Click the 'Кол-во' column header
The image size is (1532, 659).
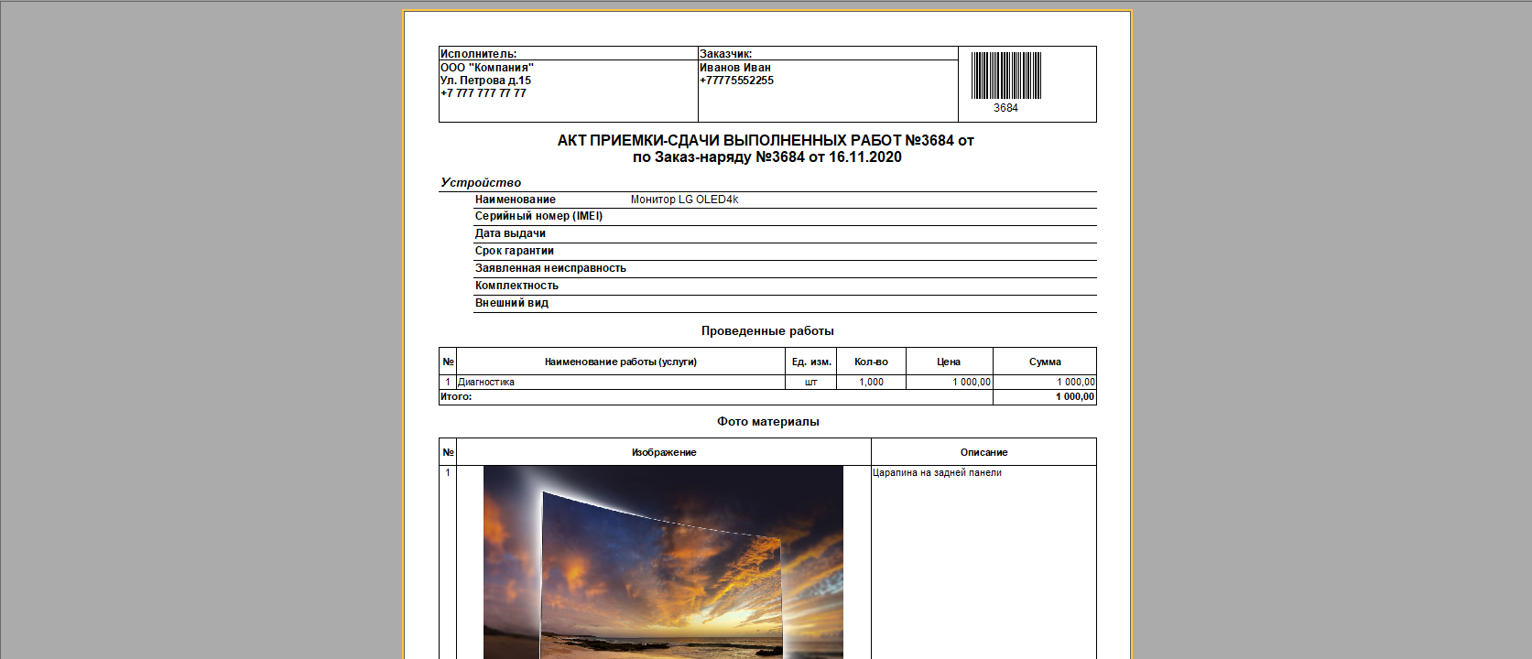[x=871, y=362]
